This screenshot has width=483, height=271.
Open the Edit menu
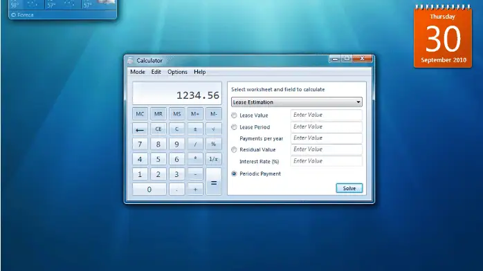pos(156,72)
